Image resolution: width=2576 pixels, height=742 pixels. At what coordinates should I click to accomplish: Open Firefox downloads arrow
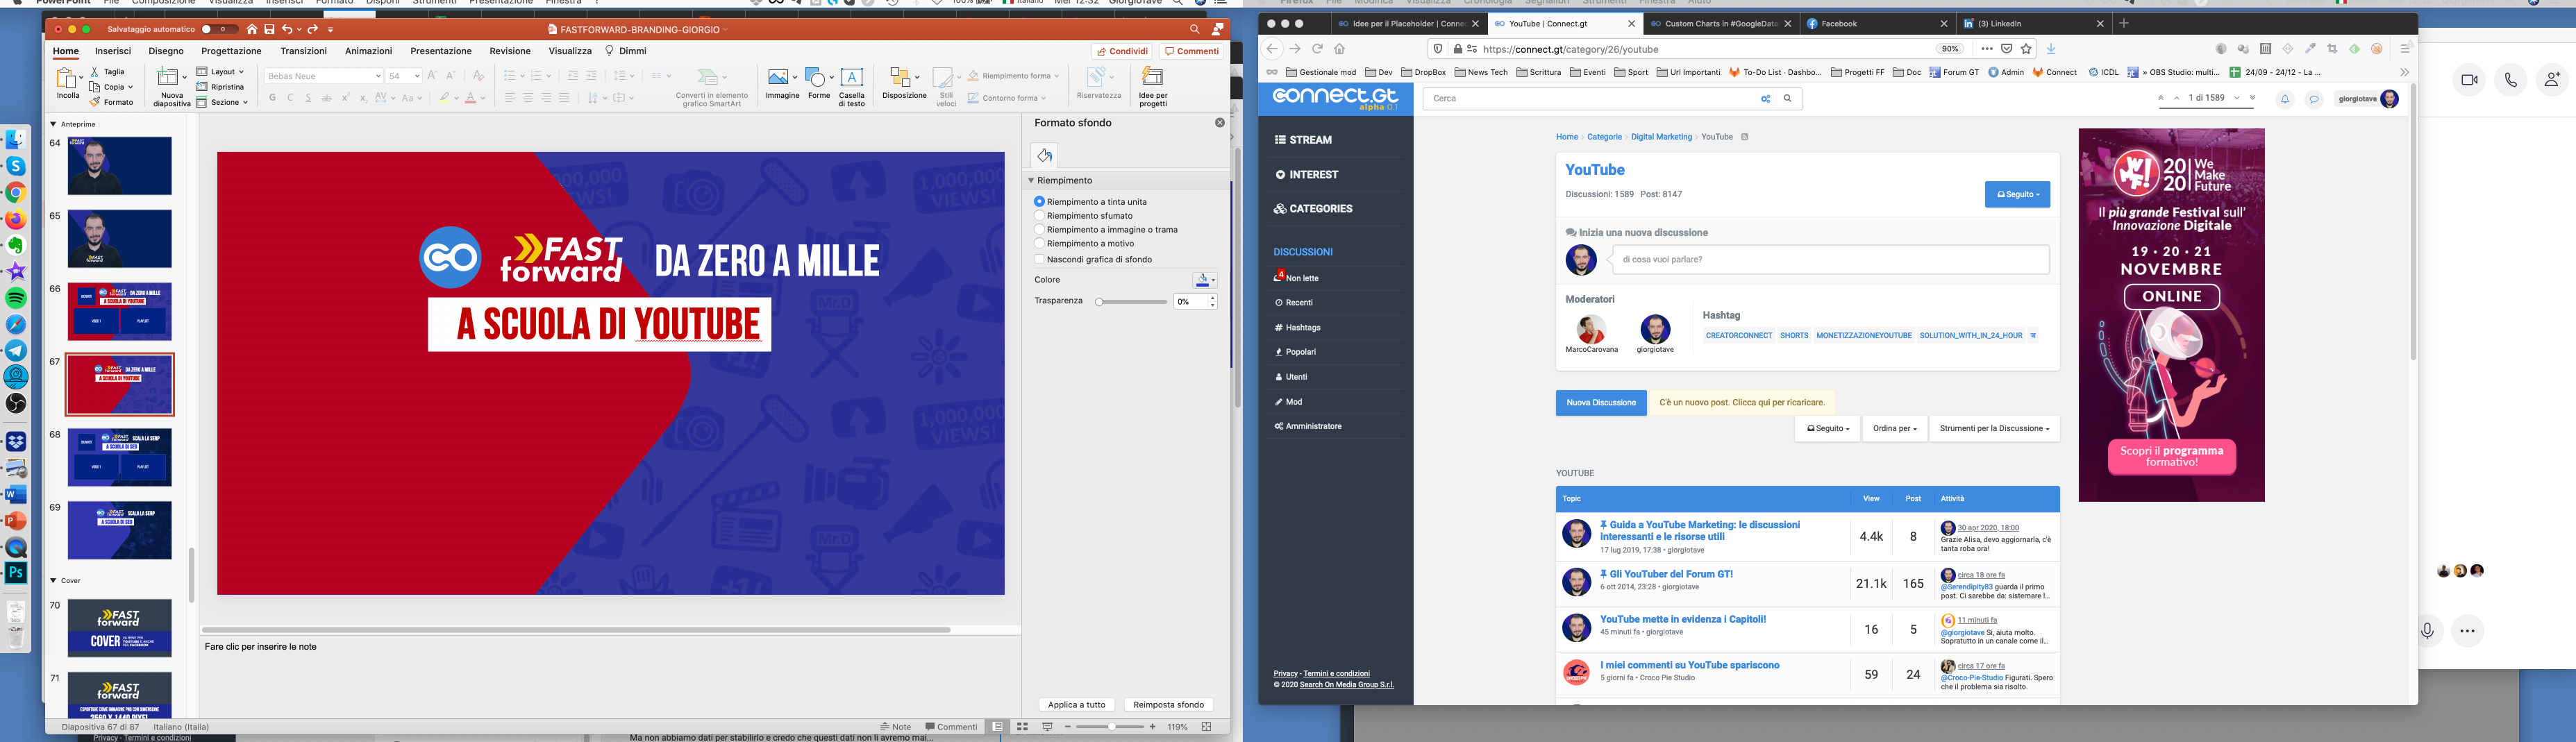tap(2051, 49)
